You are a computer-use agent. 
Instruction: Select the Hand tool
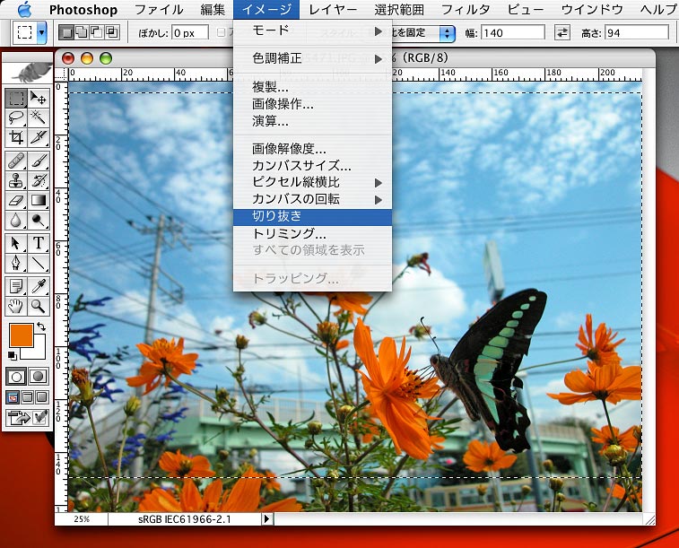[x=16, y=306]
